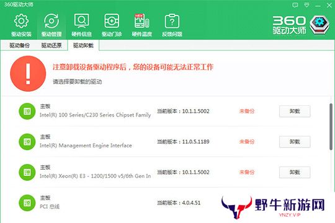Uninstall Intel Xeon E3 1200/1500 driver
Screen dimensions: 335x223
coord(295,172)
